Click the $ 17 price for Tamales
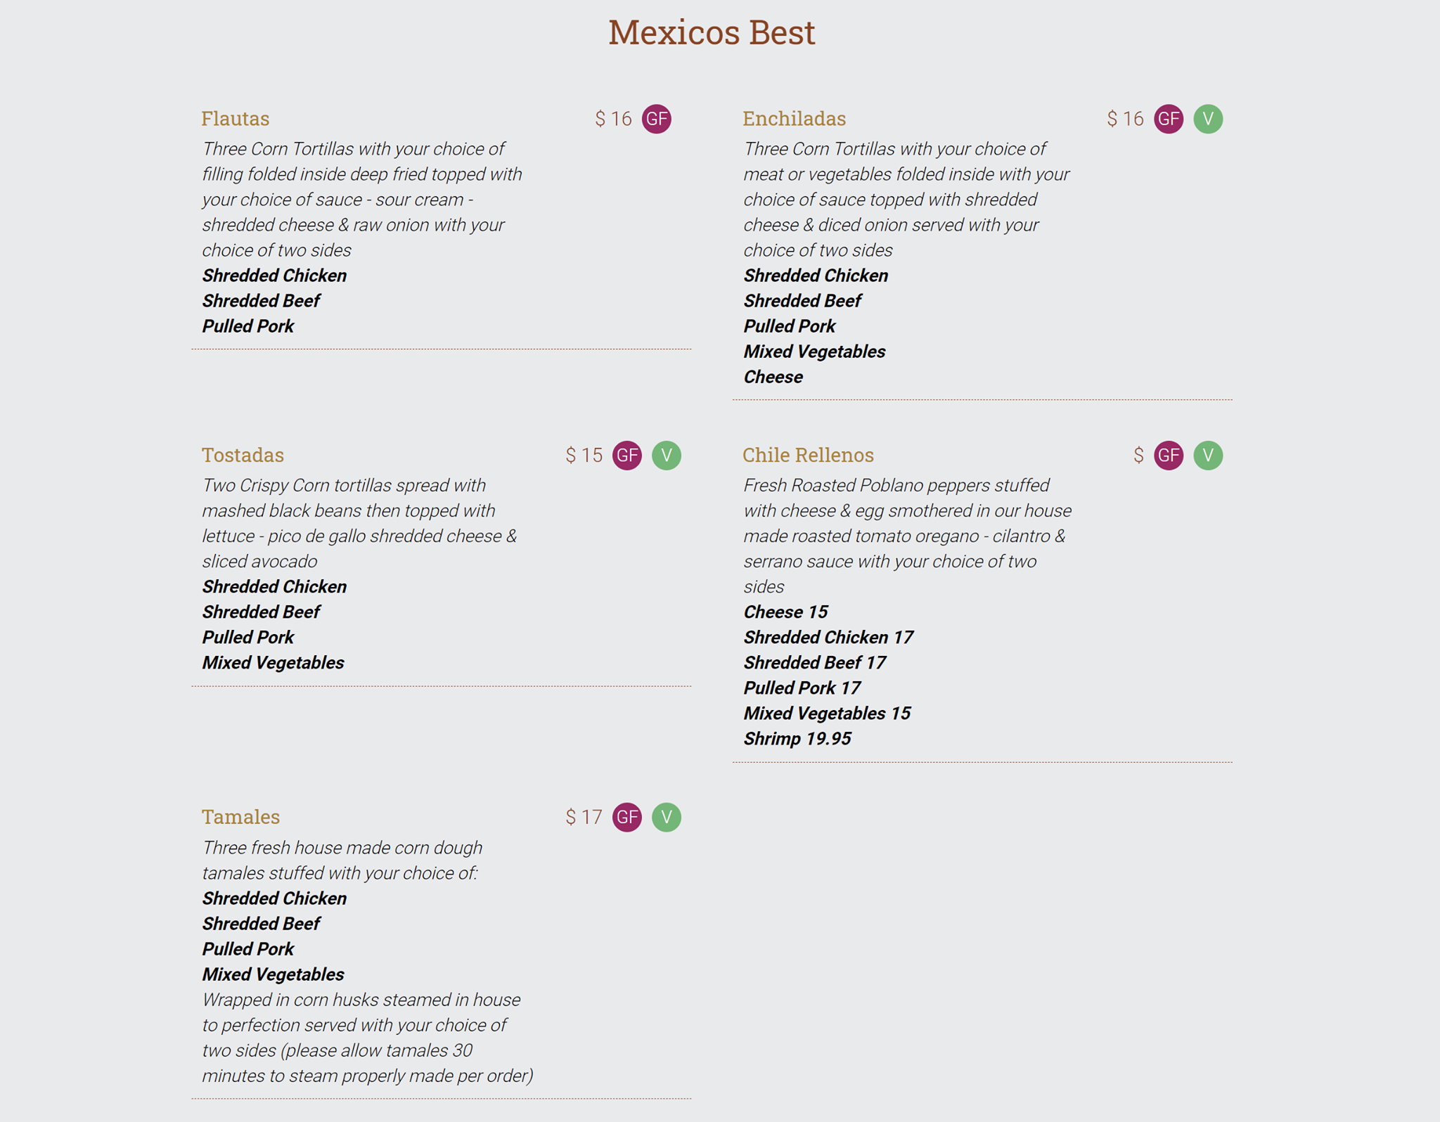This screenshot has height=1122, width=1440. coord(584,817)
